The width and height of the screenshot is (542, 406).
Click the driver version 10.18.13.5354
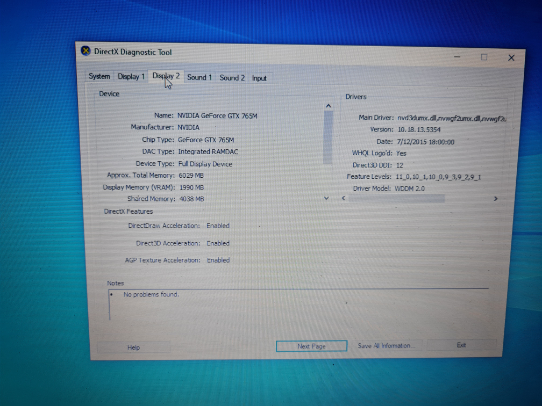419,130
